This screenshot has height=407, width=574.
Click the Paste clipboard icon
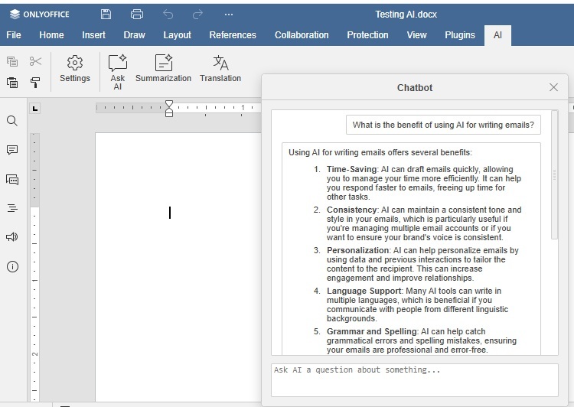pos(12,83)
